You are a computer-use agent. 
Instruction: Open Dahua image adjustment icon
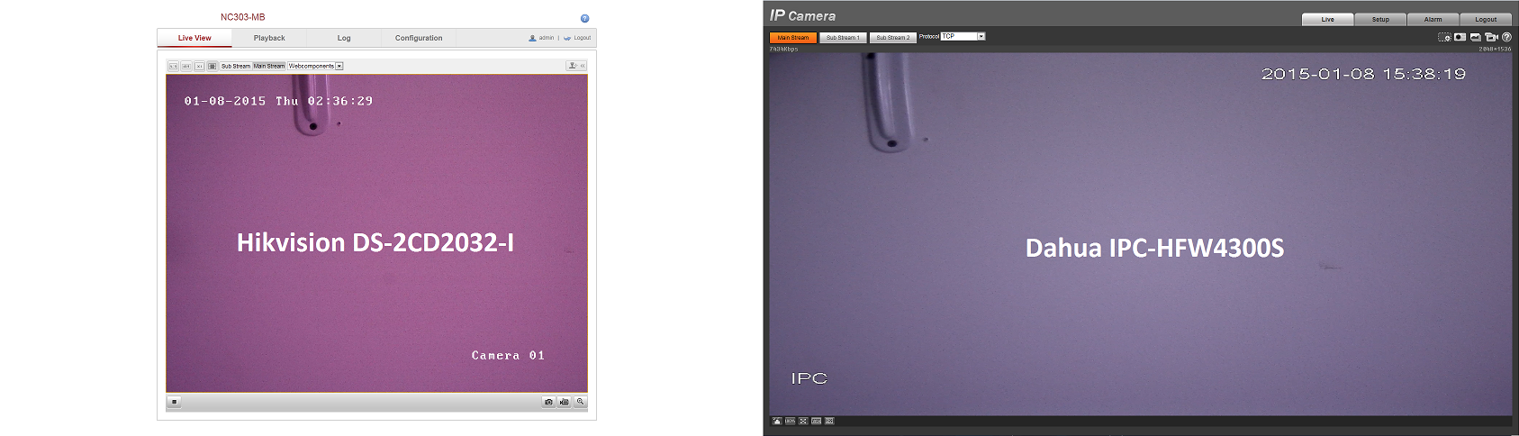click(777, 421)
